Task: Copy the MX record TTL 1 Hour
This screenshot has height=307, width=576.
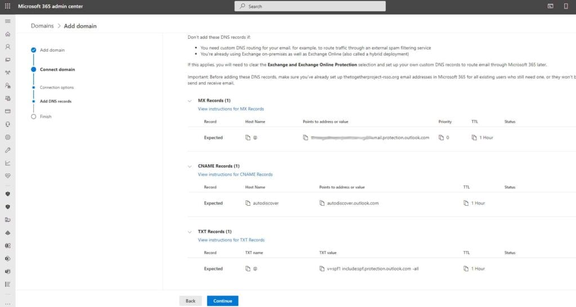Action: pos(474,138)
